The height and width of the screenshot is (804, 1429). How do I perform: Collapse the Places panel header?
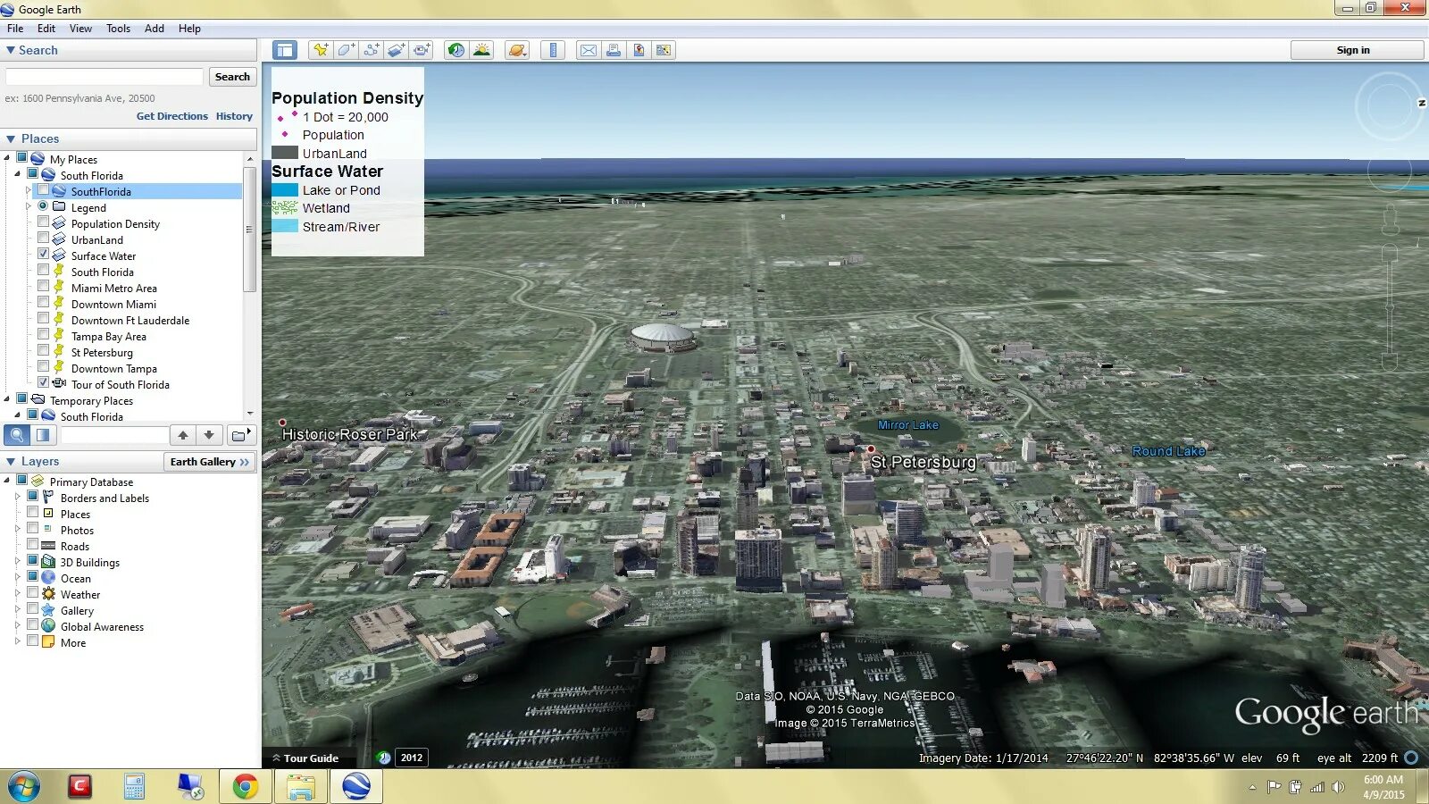tap(11, 138)
